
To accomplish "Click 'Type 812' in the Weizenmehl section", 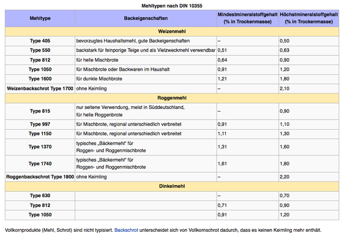I will [40, 60].
